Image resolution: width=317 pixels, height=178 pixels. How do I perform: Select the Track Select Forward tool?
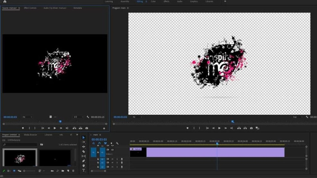pyautogui.click(x=84, y=142)
